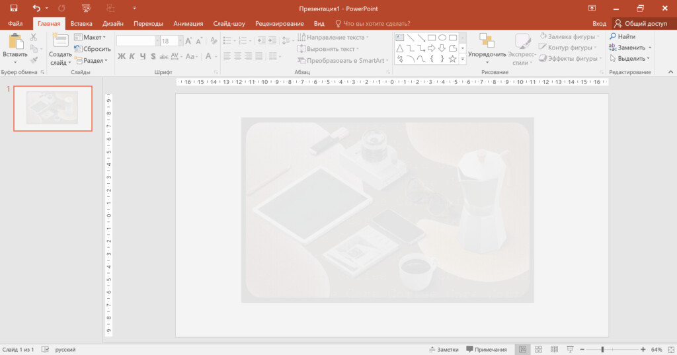Image resolution: width=677 pixels, height=355 pixels.
Task: Toggle the Примечания comments pane
Action: tap(487, 349)
